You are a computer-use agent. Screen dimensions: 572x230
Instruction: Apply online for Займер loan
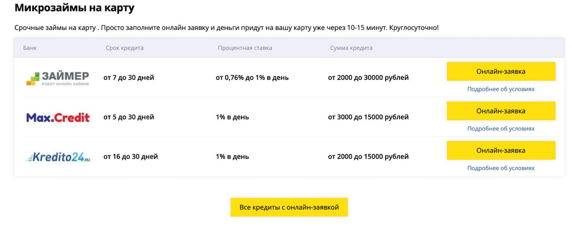[x=501, y=71]
